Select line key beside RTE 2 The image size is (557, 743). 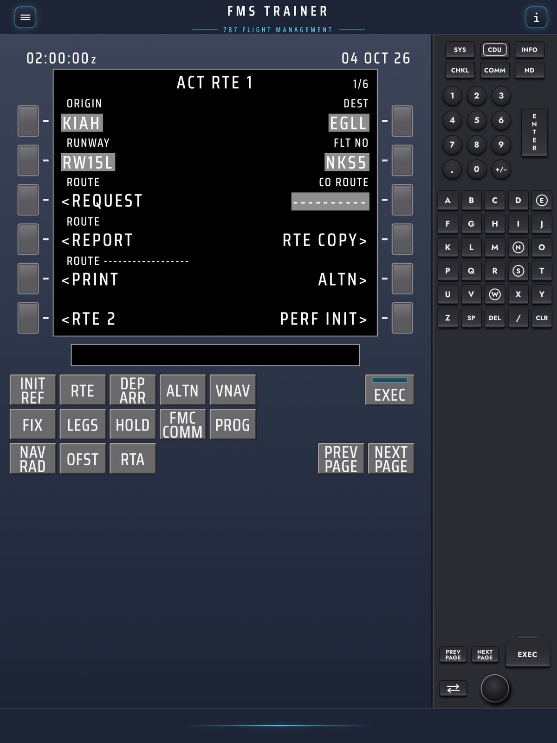tap(28, 318)
